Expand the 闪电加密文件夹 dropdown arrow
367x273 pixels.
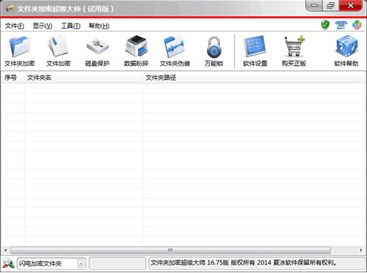tap(81, 263)
